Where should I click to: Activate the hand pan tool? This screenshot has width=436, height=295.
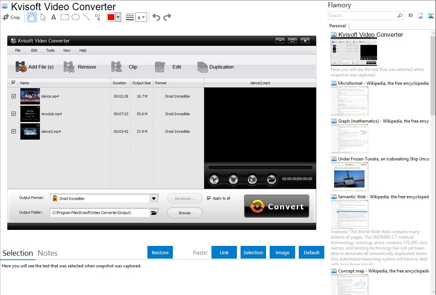[32, 17]
